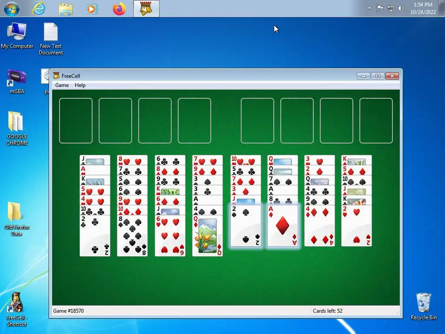The width and height of the screenshot is (445, 334).
Task: Click the Jack of clubs top card
Action: [x=95, y=160]
